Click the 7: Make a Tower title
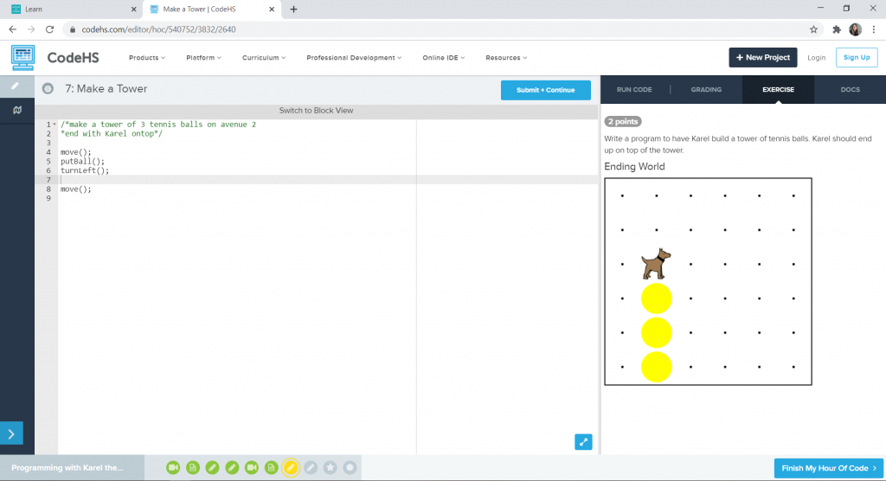Image resolution: width=886 pixels, height=481 pixels. click(x=106, y=89)
